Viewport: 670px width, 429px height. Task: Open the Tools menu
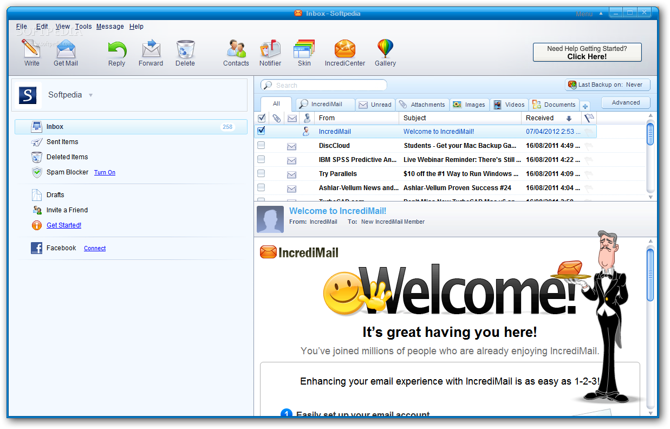tap(83, 27)
